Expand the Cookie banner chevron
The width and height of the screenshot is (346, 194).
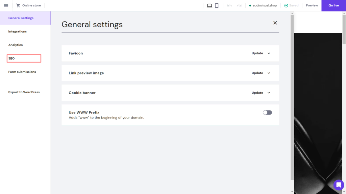tap(269, 93)
